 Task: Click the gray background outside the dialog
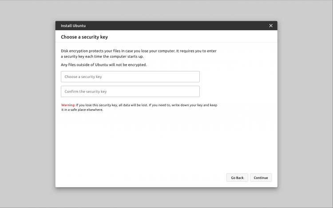coord(28,106)
